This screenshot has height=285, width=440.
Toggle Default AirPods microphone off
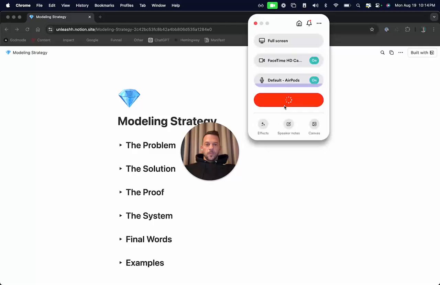pos(314,80)
